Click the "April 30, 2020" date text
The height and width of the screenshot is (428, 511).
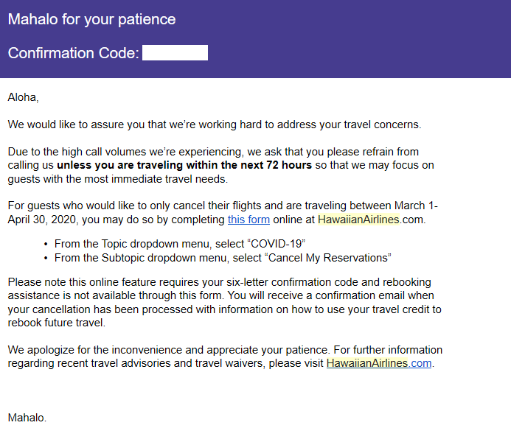point(42,220)
